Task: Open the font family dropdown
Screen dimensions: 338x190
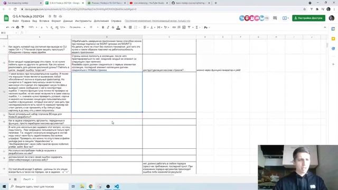Action: (78, 27)
